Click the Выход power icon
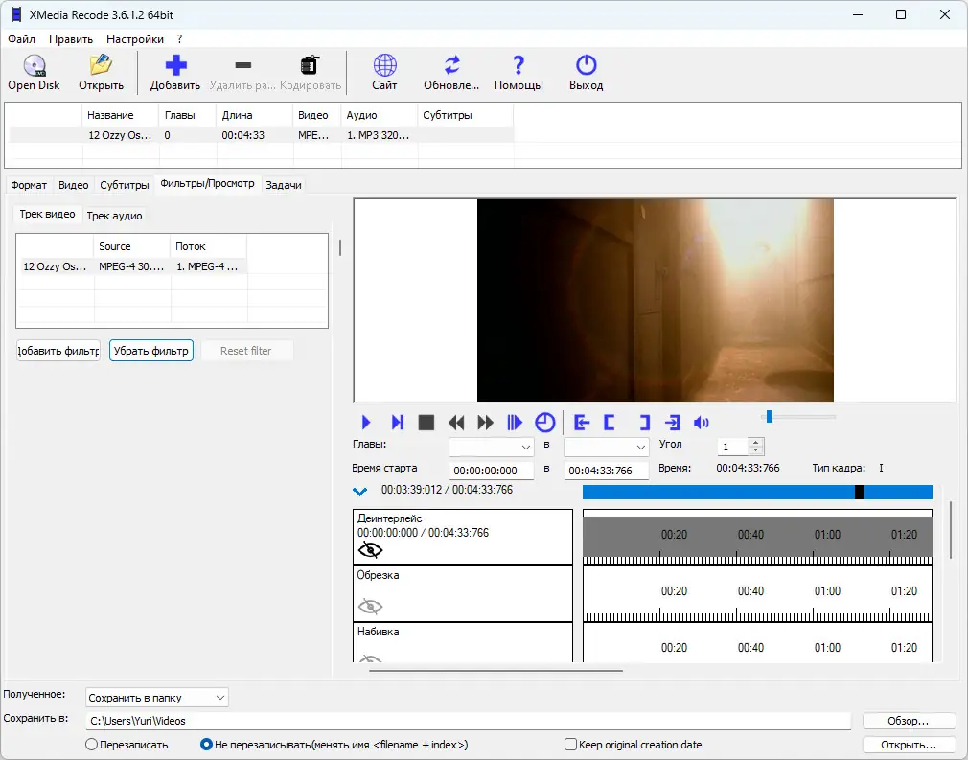This screenshot has height=760, width=968. (586, 66)
